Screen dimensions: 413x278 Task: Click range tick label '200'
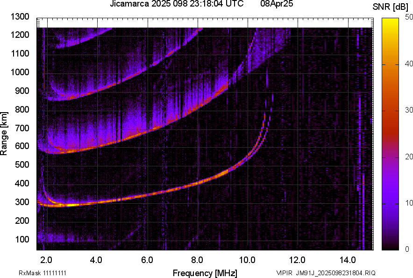click(22, 221)
